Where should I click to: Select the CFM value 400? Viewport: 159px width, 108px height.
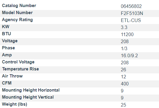[x=125, y=84]
